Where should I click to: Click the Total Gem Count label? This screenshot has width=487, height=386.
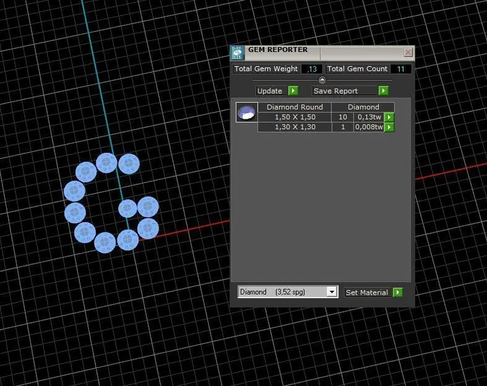click(357, 69)
